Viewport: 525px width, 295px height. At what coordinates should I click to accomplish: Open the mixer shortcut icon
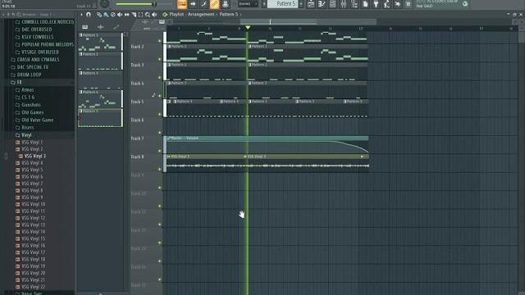click(344, 4)
